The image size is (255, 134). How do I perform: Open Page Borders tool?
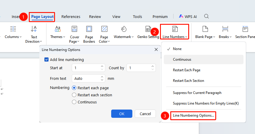[x=89, y=29]
